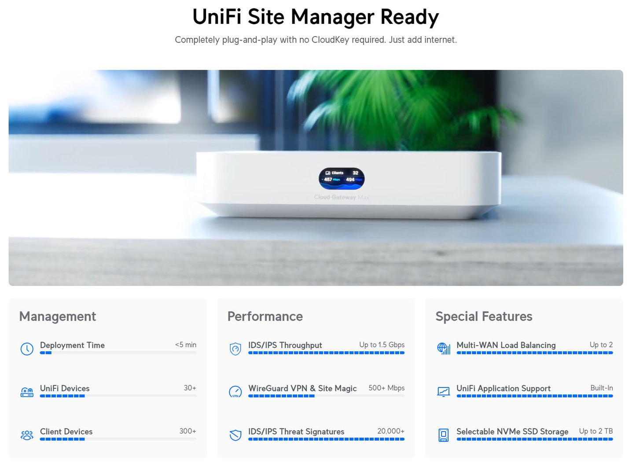This screenshot has width=636, height=464.
Task: Click the IDS/IPS Throughput shield icon
Action: [x=235, y=349]
